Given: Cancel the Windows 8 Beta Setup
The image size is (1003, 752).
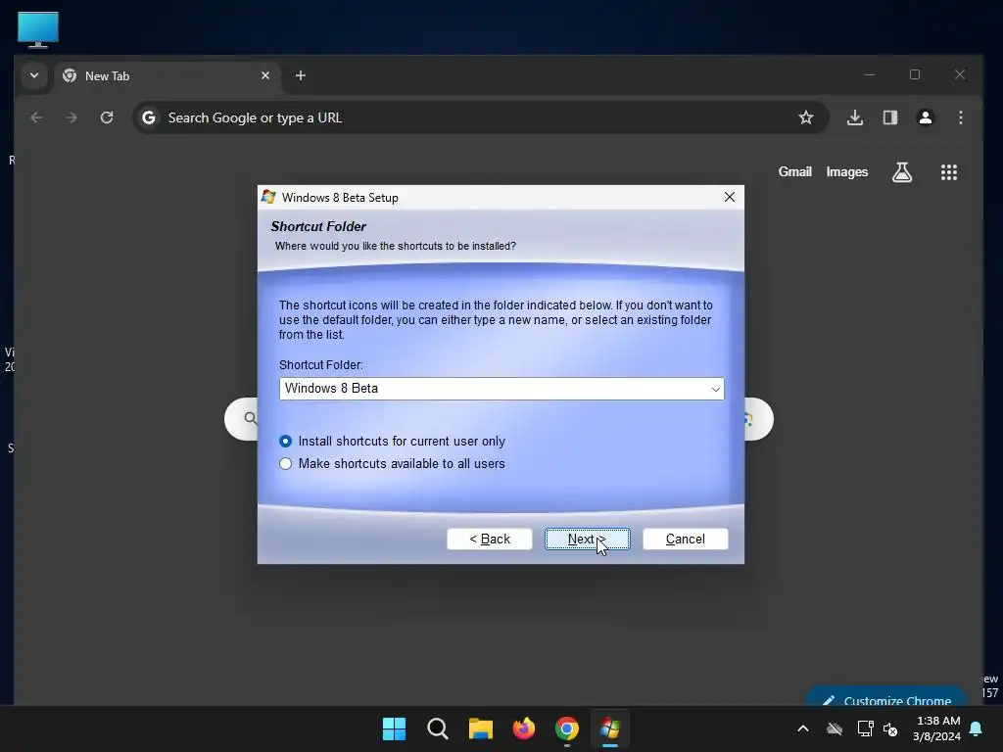Looking at the screenshot, I should tap(685, 540).
